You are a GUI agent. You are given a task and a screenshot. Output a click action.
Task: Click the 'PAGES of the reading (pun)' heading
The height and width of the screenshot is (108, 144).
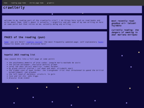click(25, 37)
